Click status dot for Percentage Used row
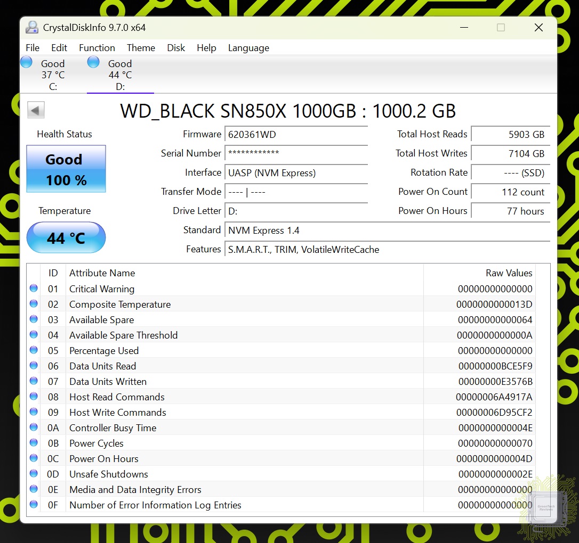The height and width of the screenshot is (543, 579). coord(34,350)
